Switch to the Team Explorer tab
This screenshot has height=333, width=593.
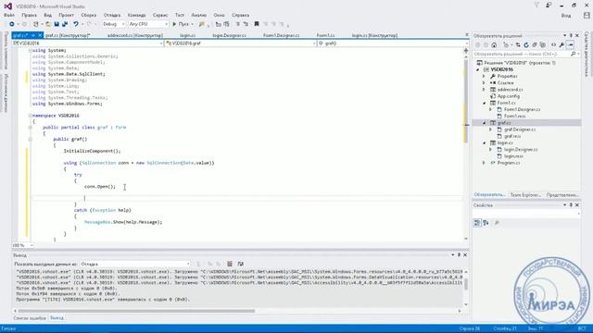pyautogui.click(x=525, y=195)
